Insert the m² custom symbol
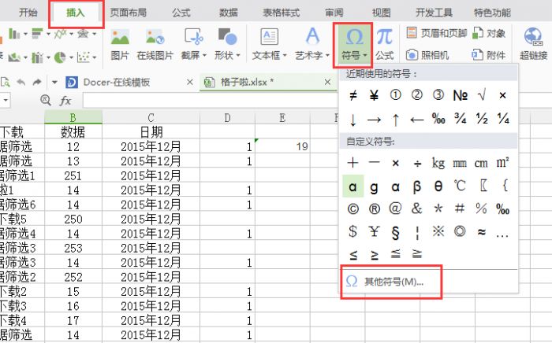 tap(503, 163)
